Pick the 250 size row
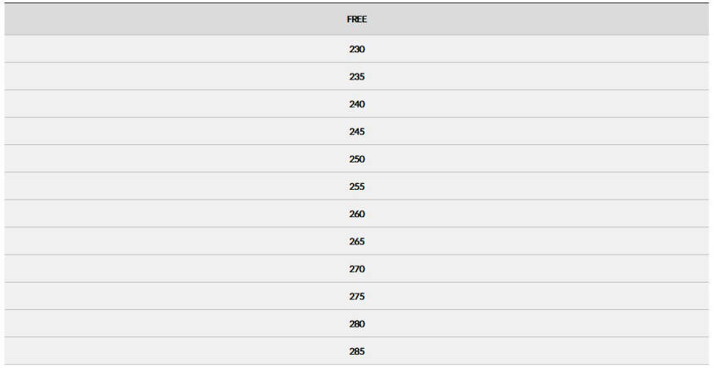Viewport: 714px width, 368px height. 356,158
